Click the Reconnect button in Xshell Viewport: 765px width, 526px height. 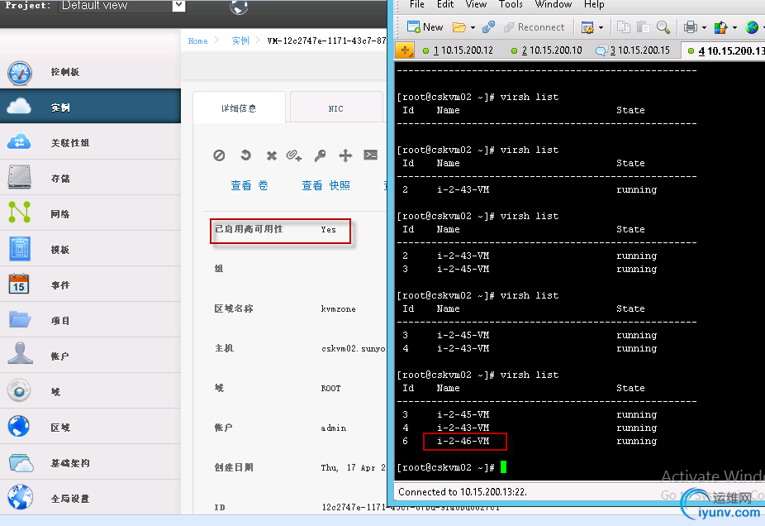point(534,27)
